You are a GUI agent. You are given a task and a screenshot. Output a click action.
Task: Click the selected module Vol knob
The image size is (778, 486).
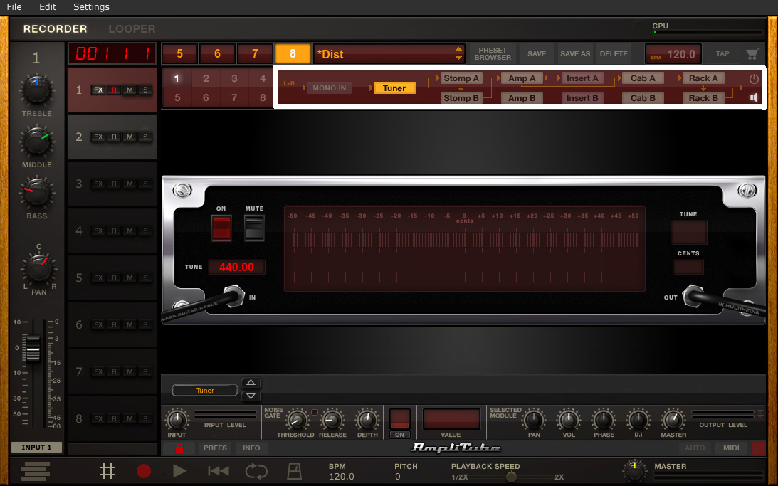569,420
